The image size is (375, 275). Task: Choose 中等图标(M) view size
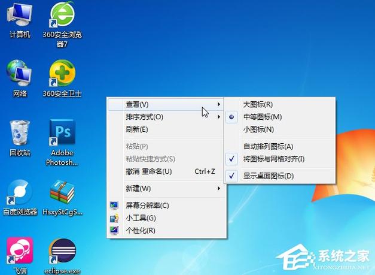coord(280,117)
